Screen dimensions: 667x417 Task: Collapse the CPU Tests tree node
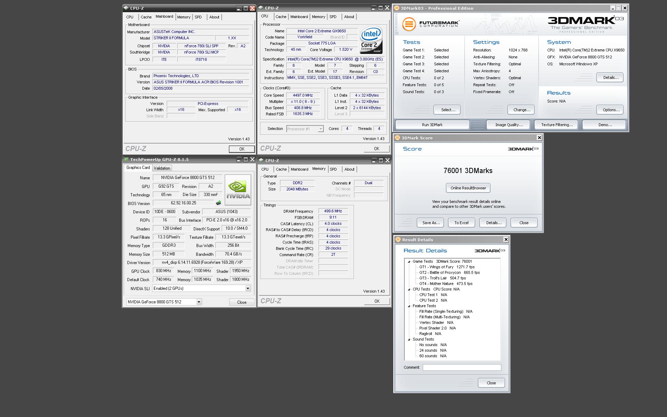(409, 289)
